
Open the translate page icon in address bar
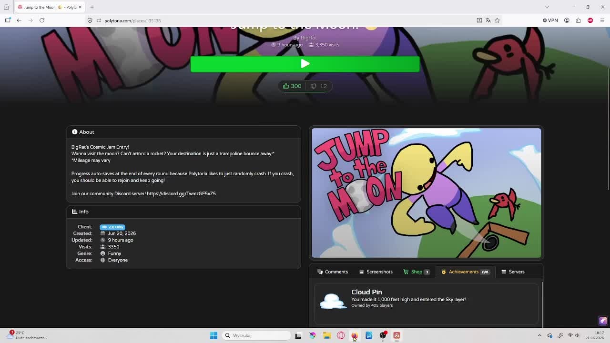488,20
